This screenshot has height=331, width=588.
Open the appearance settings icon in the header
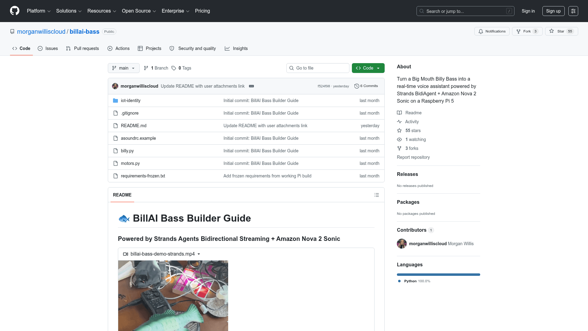573,11
